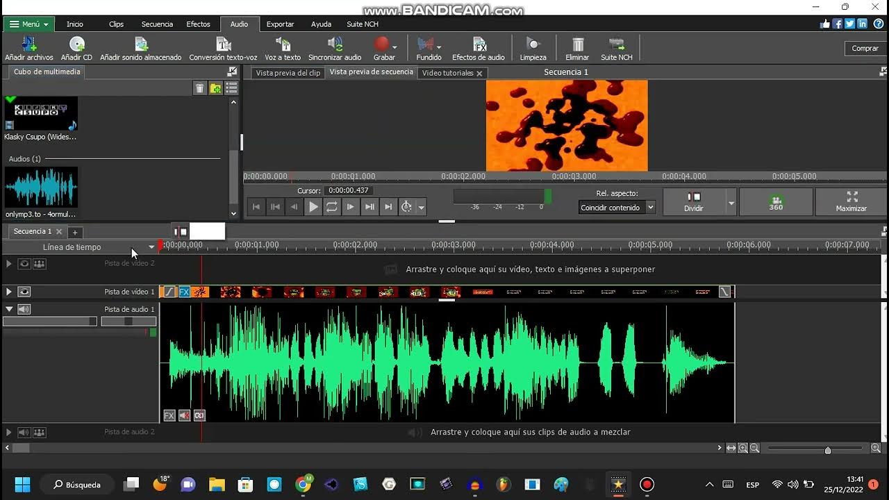
Task: Mute Pista de audio 1 speaker toggle
Action: [24, 310]
